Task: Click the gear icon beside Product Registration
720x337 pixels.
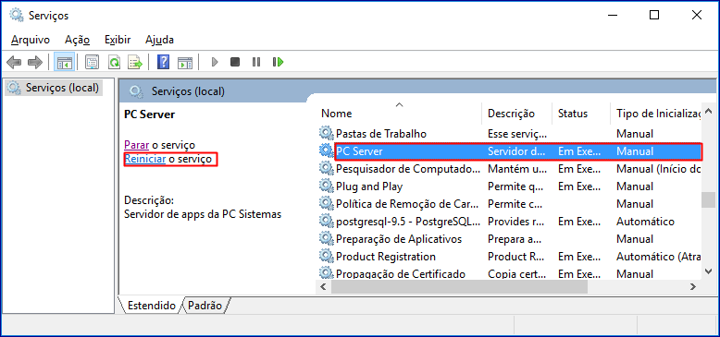Action: (x=326, y=257)
